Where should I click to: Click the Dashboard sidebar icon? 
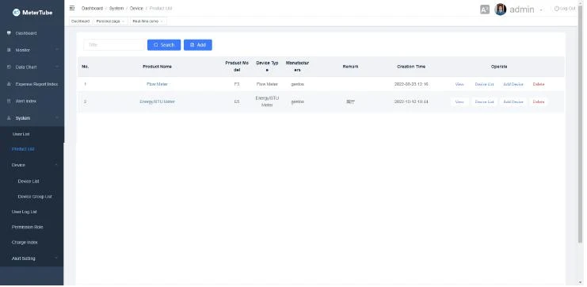coord(9,33)
